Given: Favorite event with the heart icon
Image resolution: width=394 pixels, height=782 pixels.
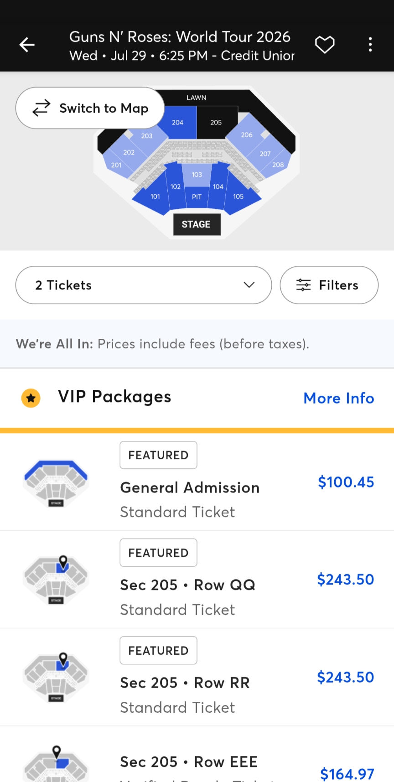Looking at the screenshot, I should click(x=325, y=45).
